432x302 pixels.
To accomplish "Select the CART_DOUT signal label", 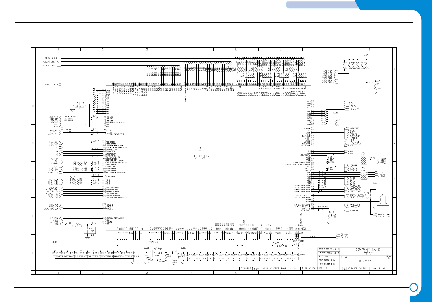I will (355, 192).
